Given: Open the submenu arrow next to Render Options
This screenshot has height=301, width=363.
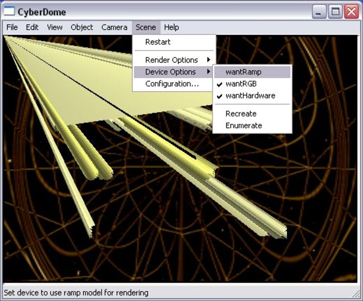Looking at the screenshot, I should (209, 60).
